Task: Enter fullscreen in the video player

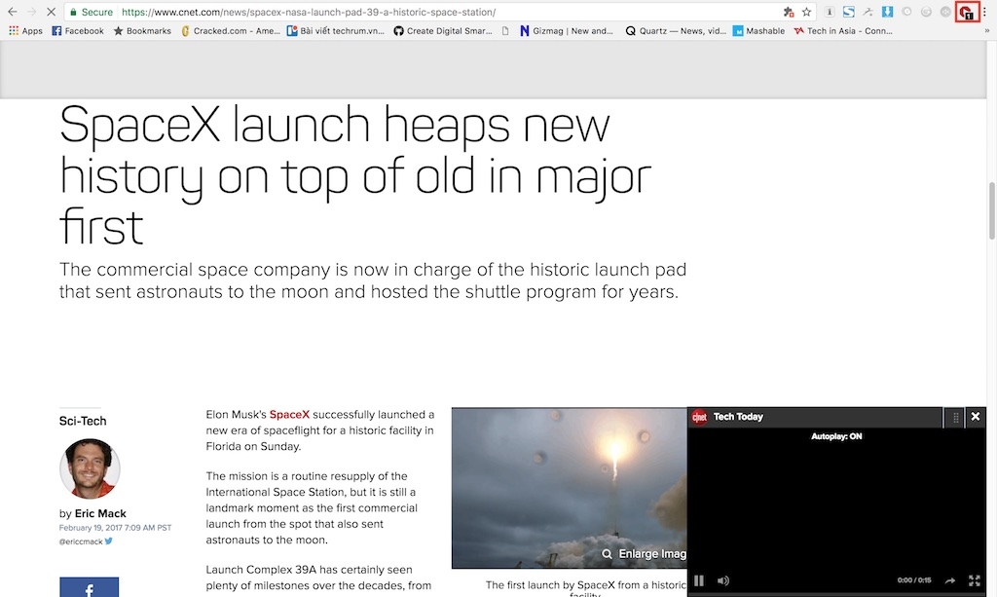Action: tap(974, 580)
